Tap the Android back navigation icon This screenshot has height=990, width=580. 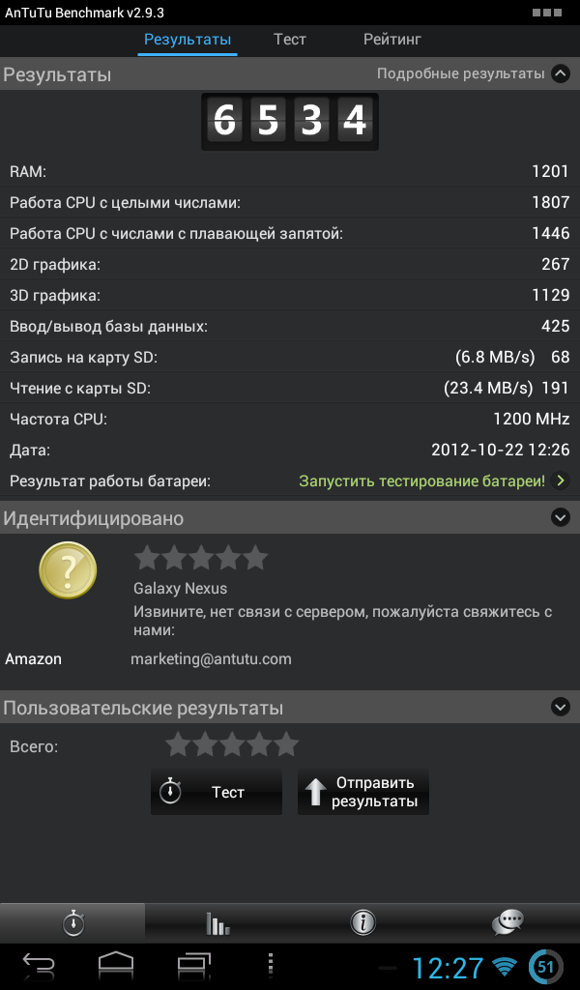[x=39, y=966]
